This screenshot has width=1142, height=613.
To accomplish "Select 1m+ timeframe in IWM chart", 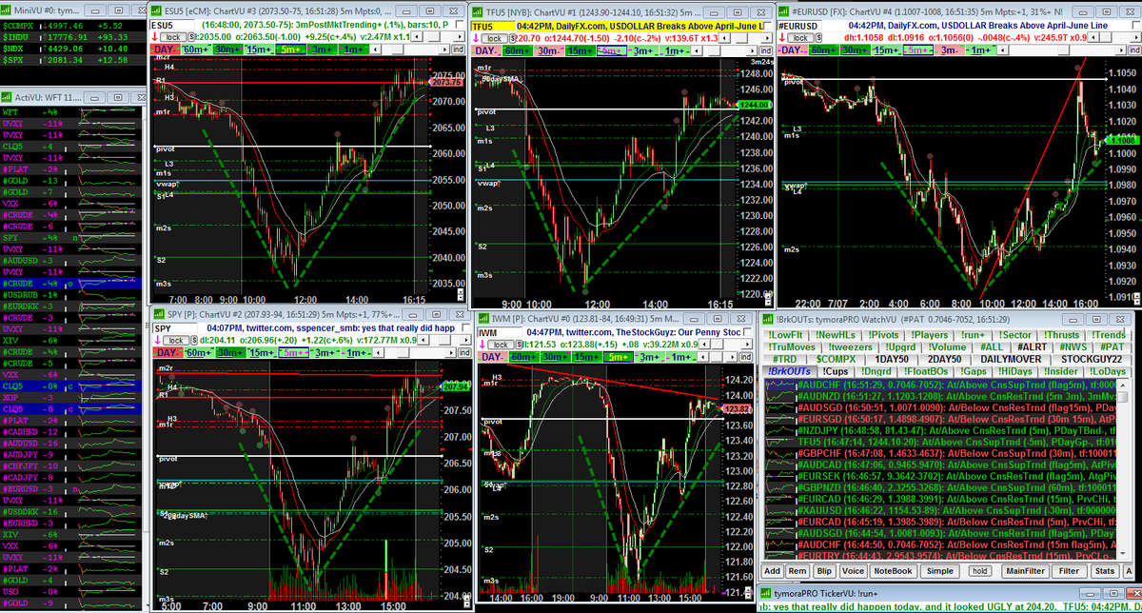I will [x=681, y=357].
